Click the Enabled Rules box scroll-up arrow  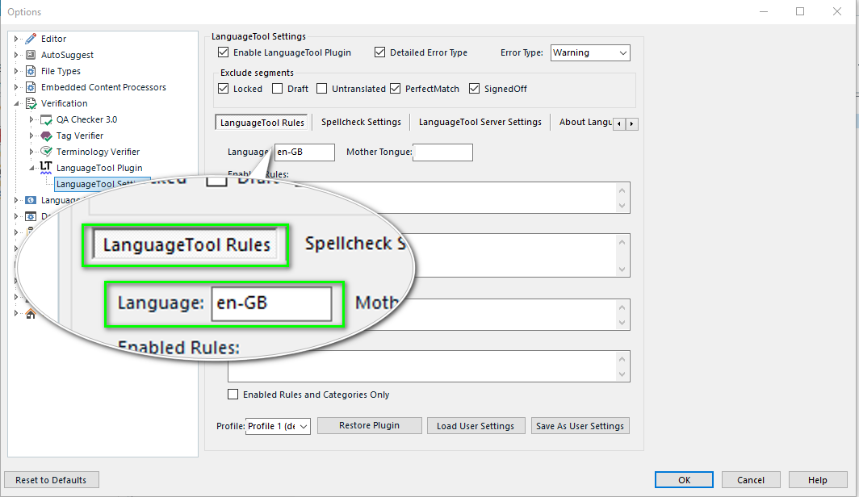click(622, 190)
